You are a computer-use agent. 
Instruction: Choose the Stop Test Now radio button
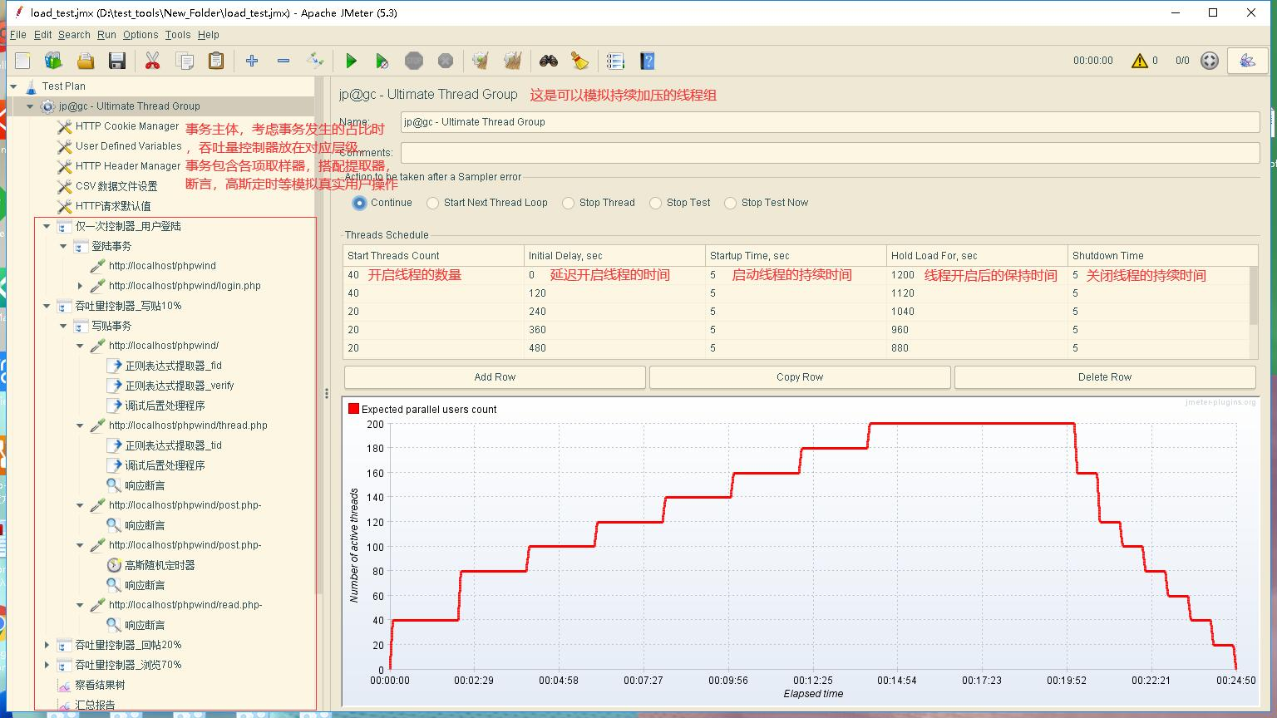point(731,203)
